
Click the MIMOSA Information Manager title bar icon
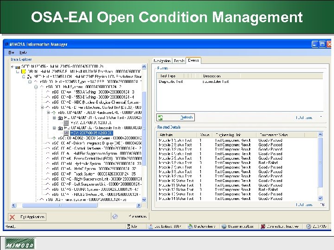pos(6,44)
